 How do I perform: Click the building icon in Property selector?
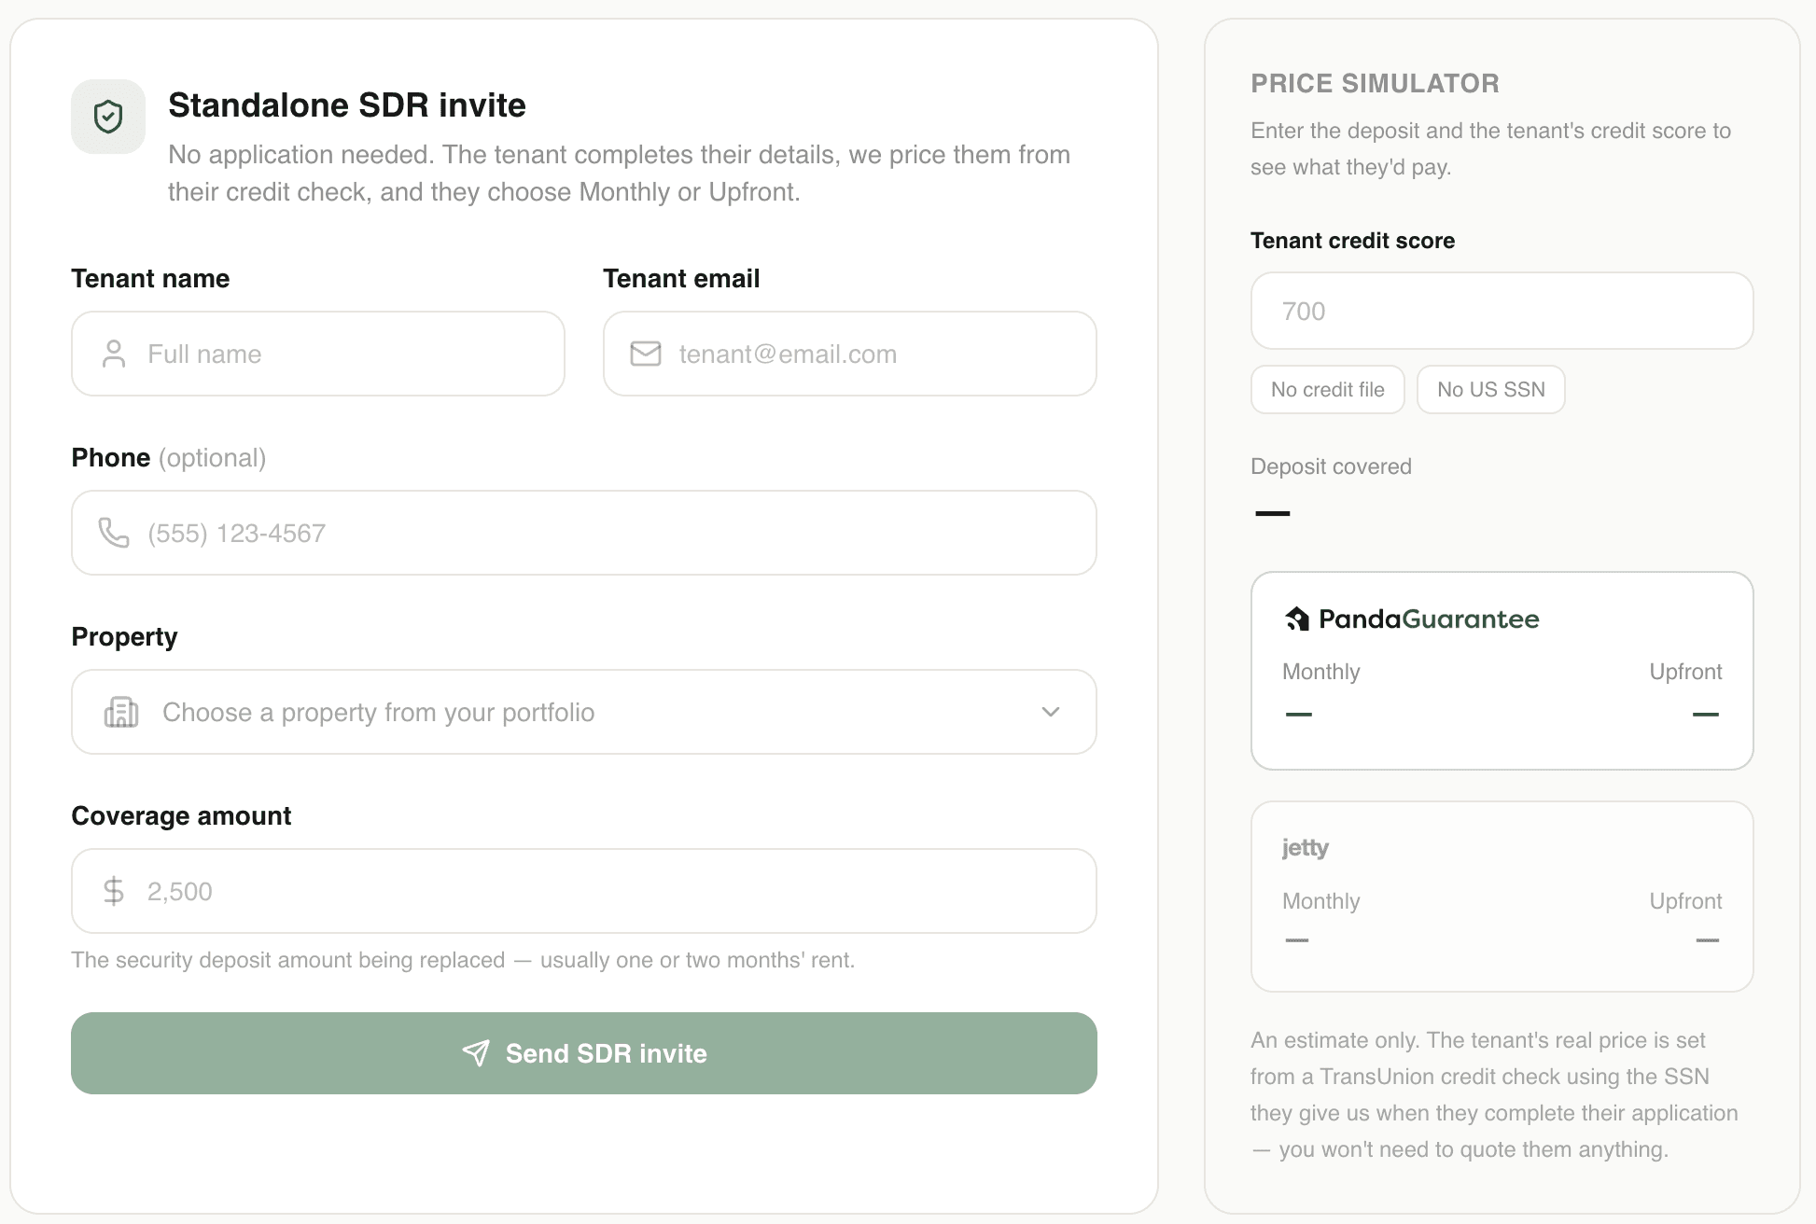tap(121, 712)
